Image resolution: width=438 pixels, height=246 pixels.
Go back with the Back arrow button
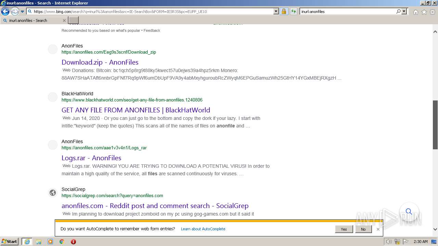5,11
